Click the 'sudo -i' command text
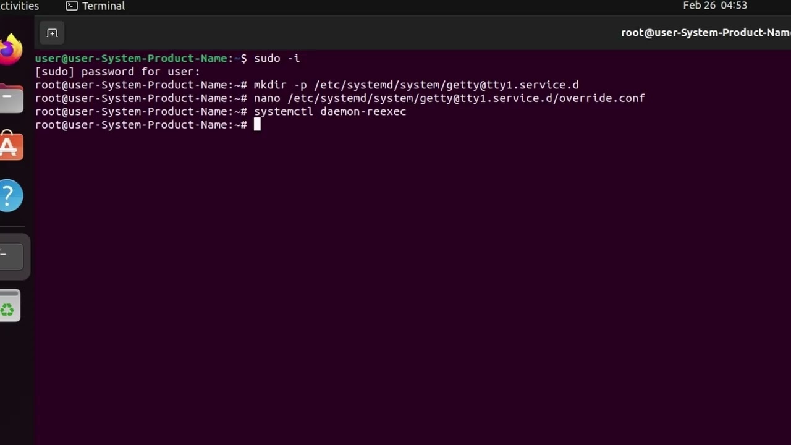 click(277, 58)
